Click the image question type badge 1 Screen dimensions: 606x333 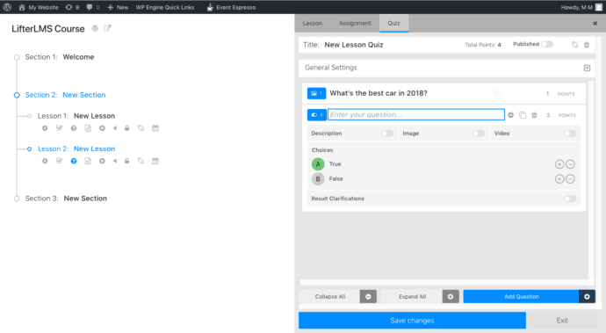[x=316, y=93]
